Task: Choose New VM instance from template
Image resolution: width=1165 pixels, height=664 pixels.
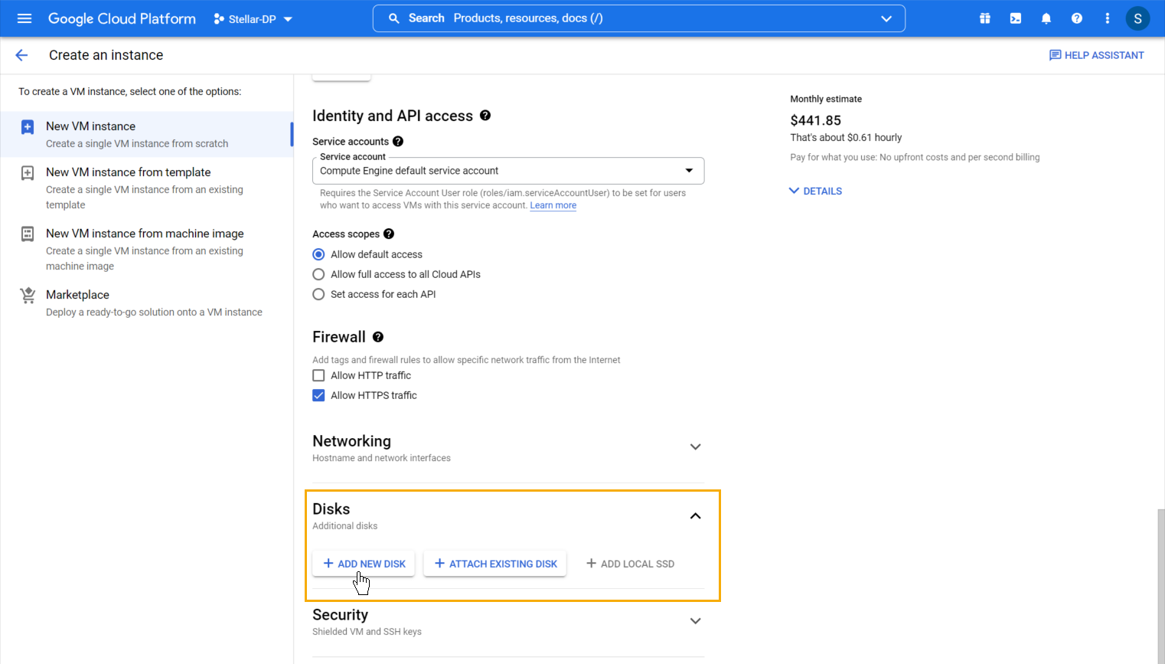Action: point(129,172)
